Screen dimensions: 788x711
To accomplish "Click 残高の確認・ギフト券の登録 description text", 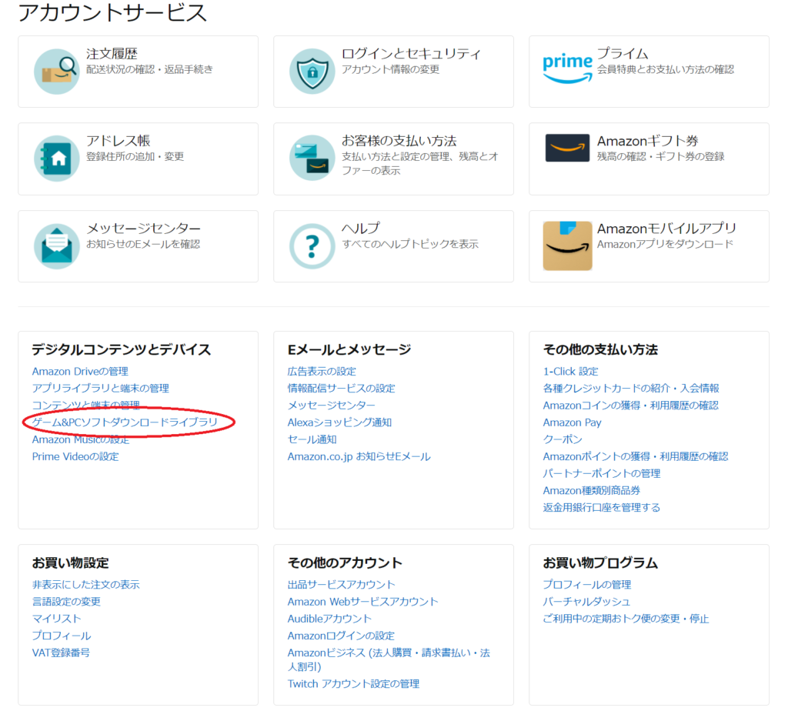I will click(661, 156).
